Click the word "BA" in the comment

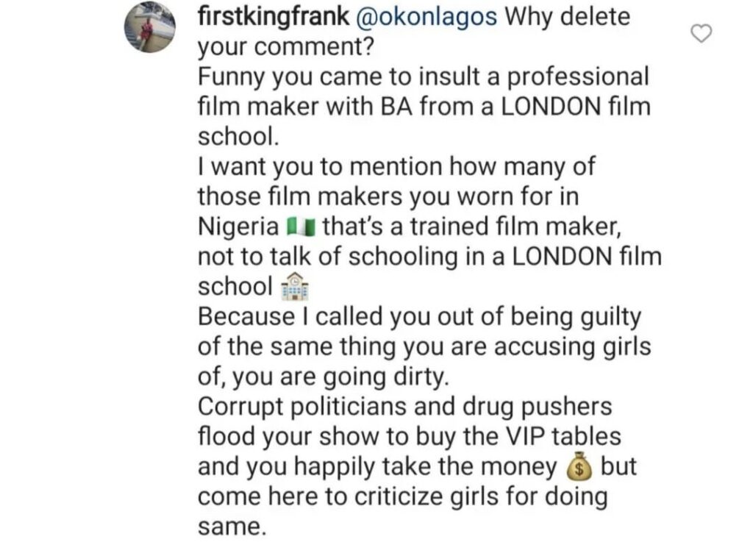tap(396, 107)
